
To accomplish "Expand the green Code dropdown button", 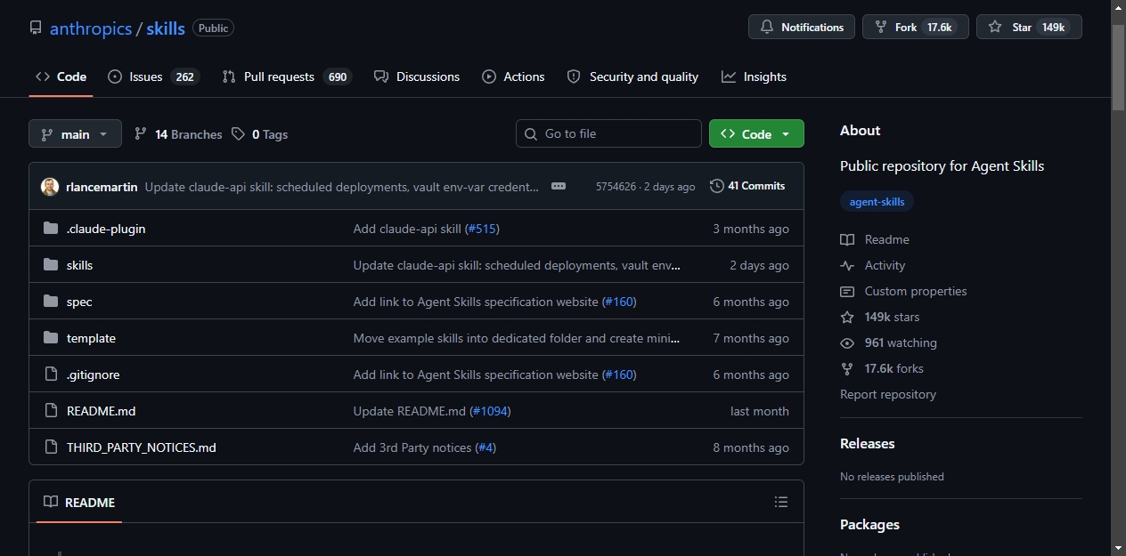I will pos(756,133).
